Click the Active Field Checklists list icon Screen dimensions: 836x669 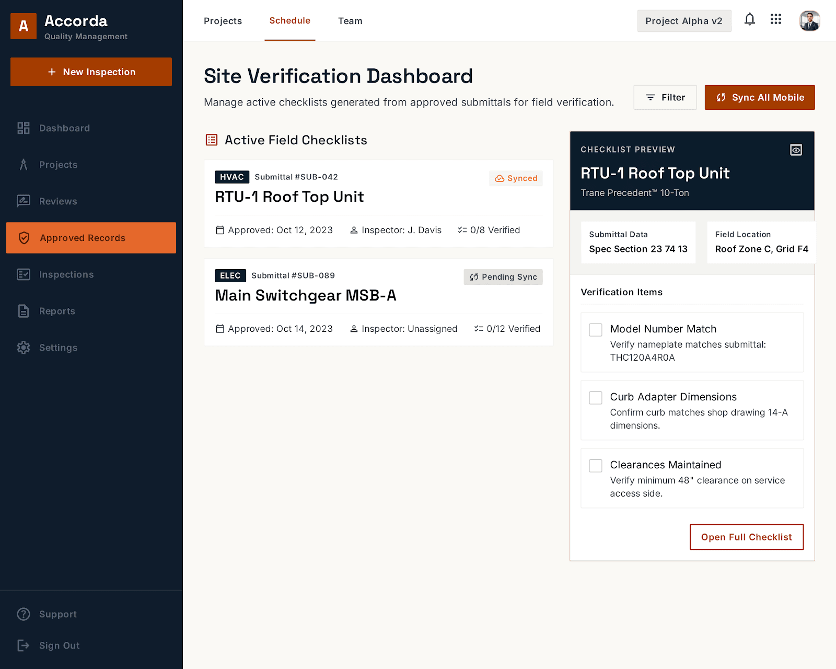point(212,140)
